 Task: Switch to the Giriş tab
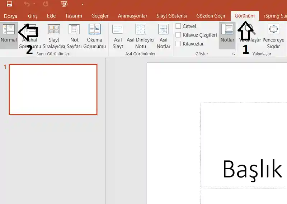point(33,16)
